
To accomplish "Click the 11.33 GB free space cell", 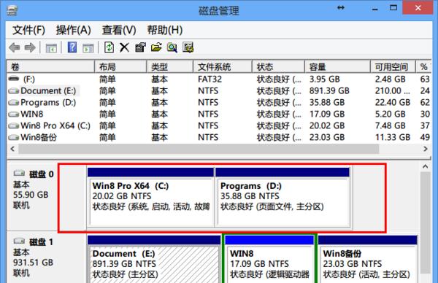I will 393,138.
